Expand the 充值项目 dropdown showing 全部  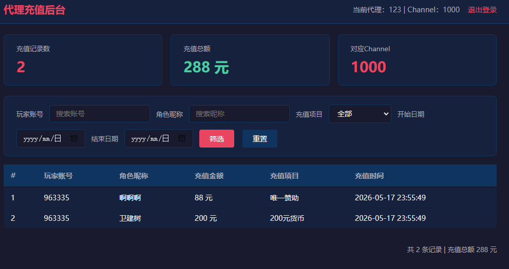point(360,114)
